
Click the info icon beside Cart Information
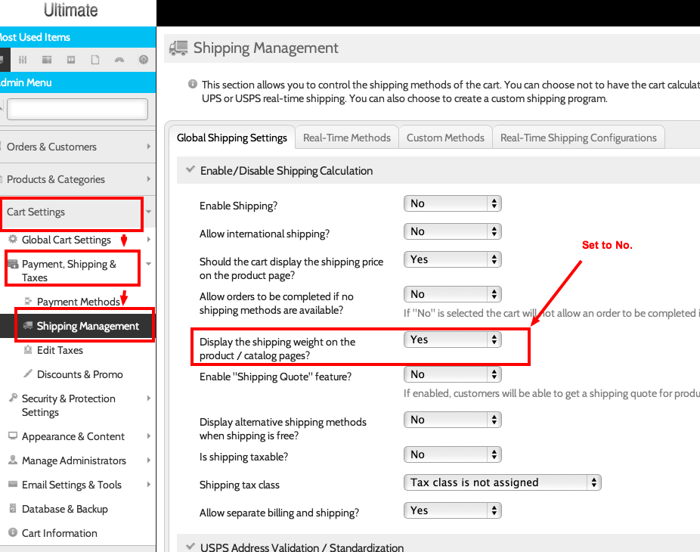click(13, 533)
